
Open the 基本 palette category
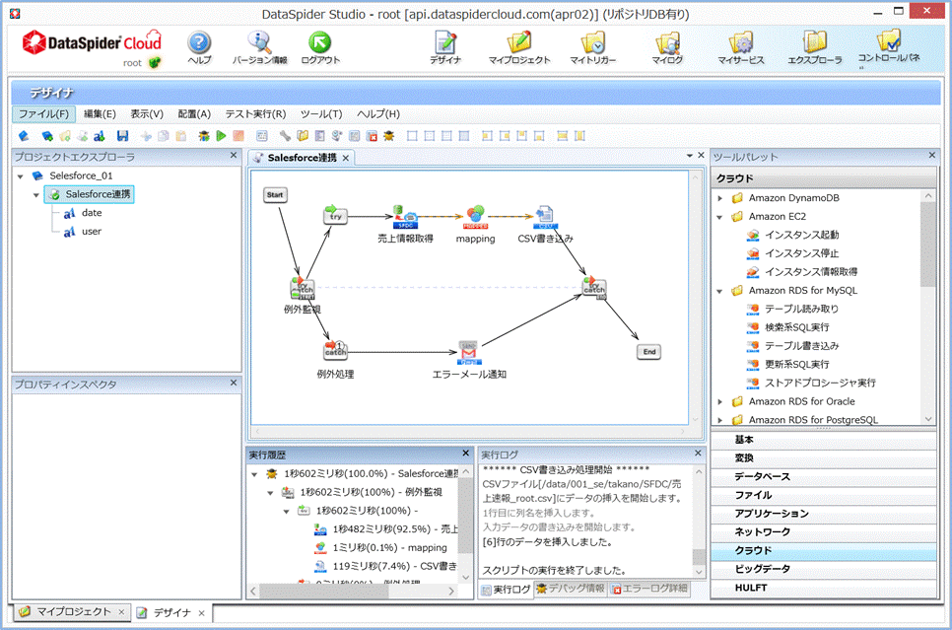click(x=823, y=440)
